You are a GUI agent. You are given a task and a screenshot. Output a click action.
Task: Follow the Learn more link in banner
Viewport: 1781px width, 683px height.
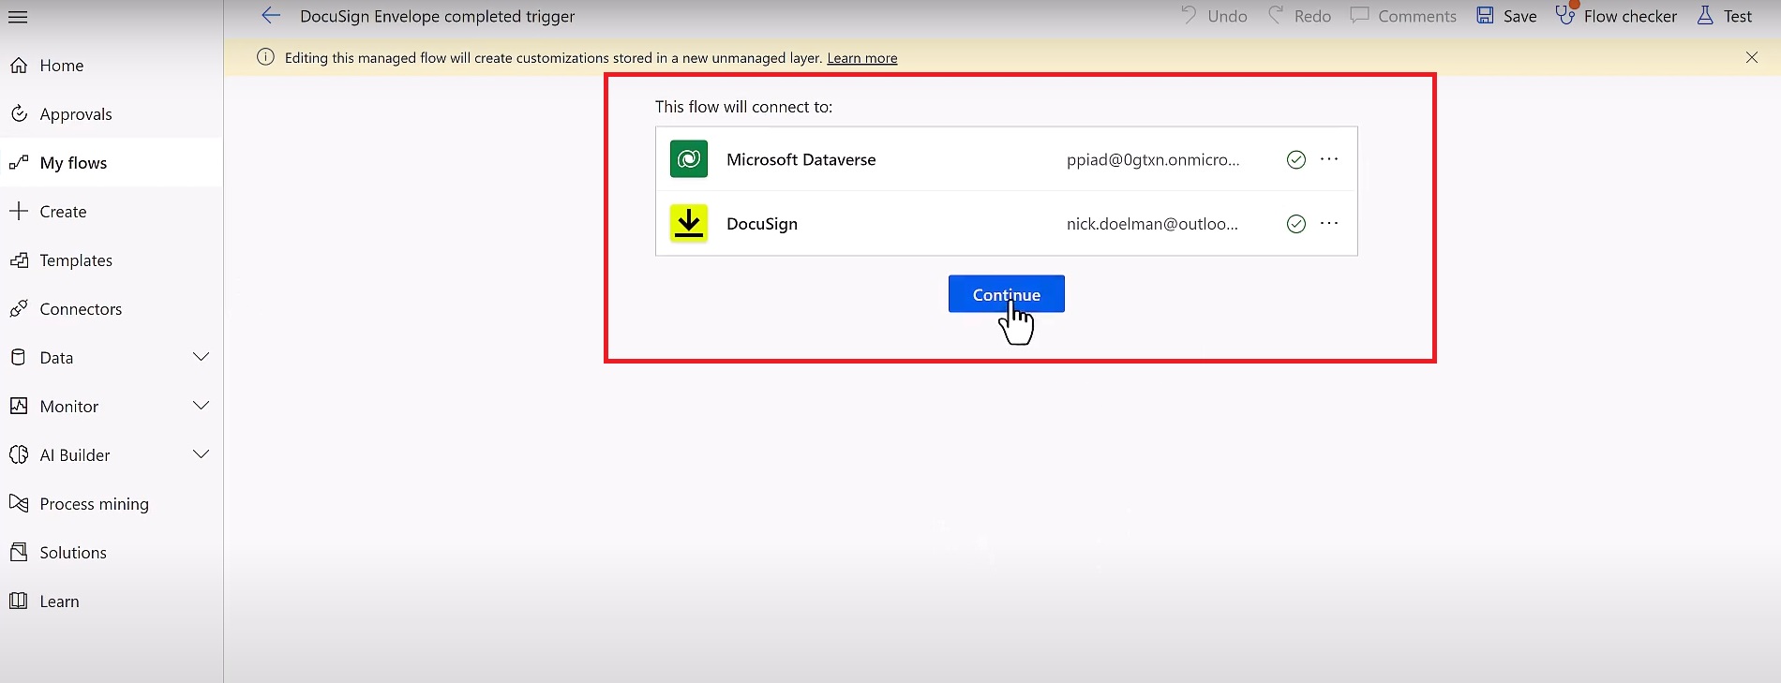861,58
